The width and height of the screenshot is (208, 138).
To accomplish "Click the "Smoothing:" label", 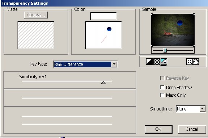I will click(x=161, y=109).
